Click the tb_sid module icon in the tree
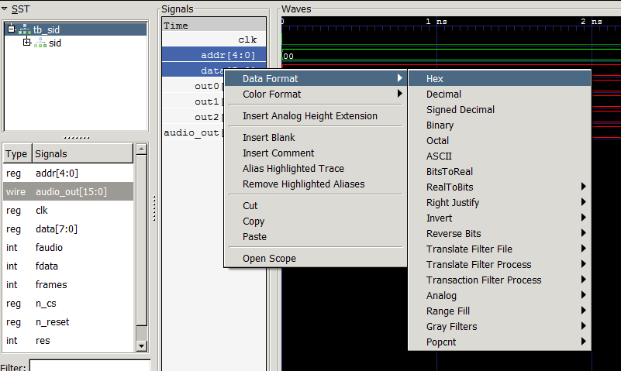This screenshot has width=621, height=371. (24, 29)
